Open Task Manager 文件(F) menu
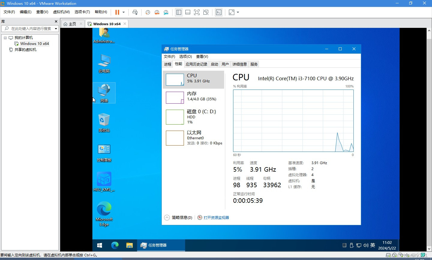The height and width of the screenshot is (260, 432). (169, 57)
